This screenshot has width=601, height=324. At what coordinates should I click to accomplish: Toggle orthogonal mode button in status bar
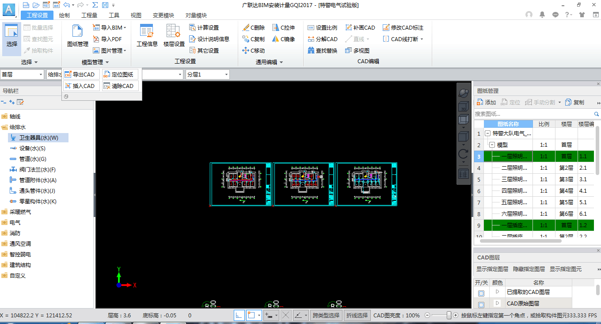pos(239,315)
